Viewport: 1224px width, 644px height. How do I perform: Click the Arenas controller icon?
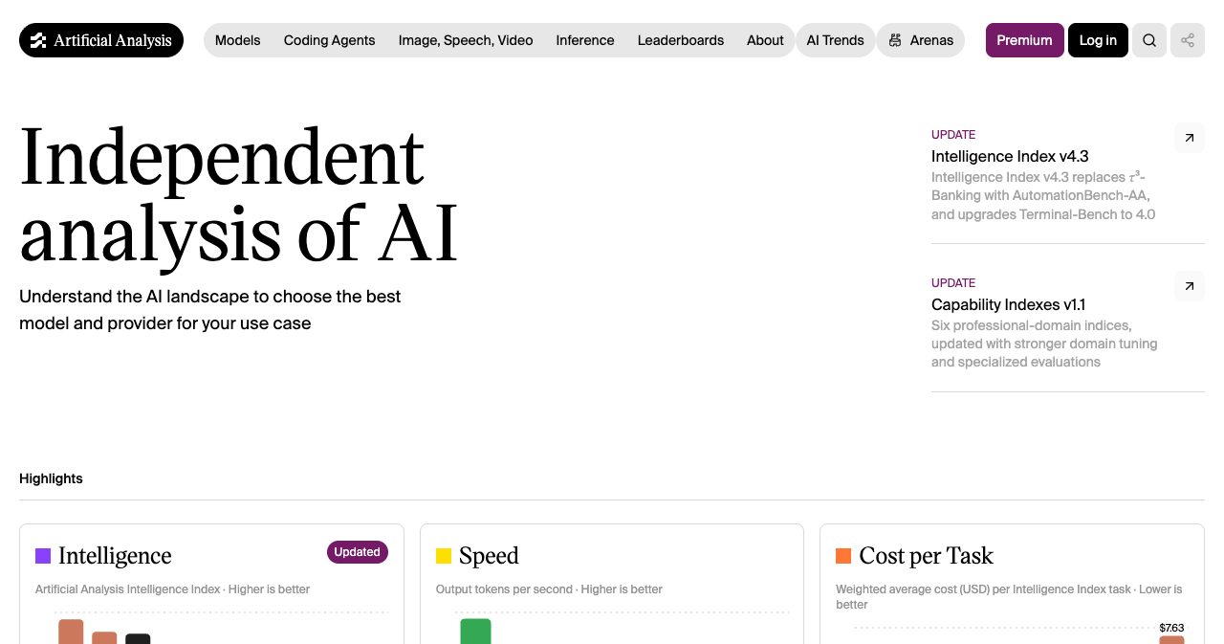[895, 40]
